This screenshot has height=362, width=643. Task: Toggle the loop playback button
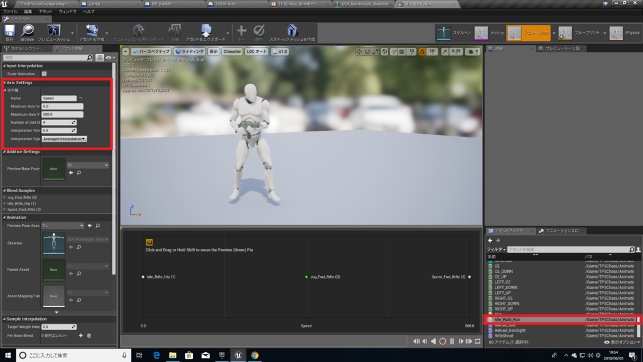[x=478, y=341]
